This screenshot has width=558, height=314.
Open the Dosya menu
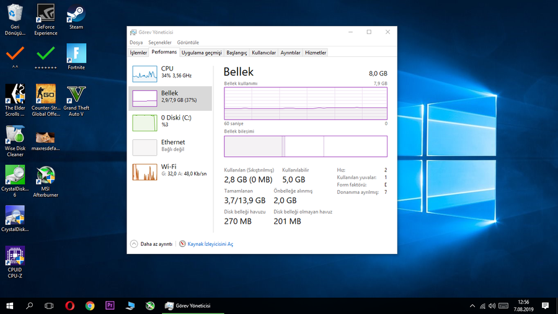[x=136, y=43]
